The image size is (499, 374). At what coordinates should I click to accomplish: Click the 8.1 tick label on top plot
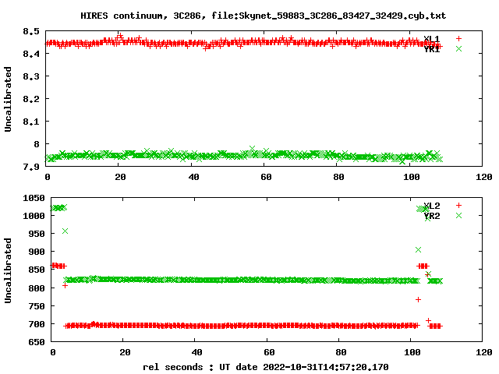[31, 122]
